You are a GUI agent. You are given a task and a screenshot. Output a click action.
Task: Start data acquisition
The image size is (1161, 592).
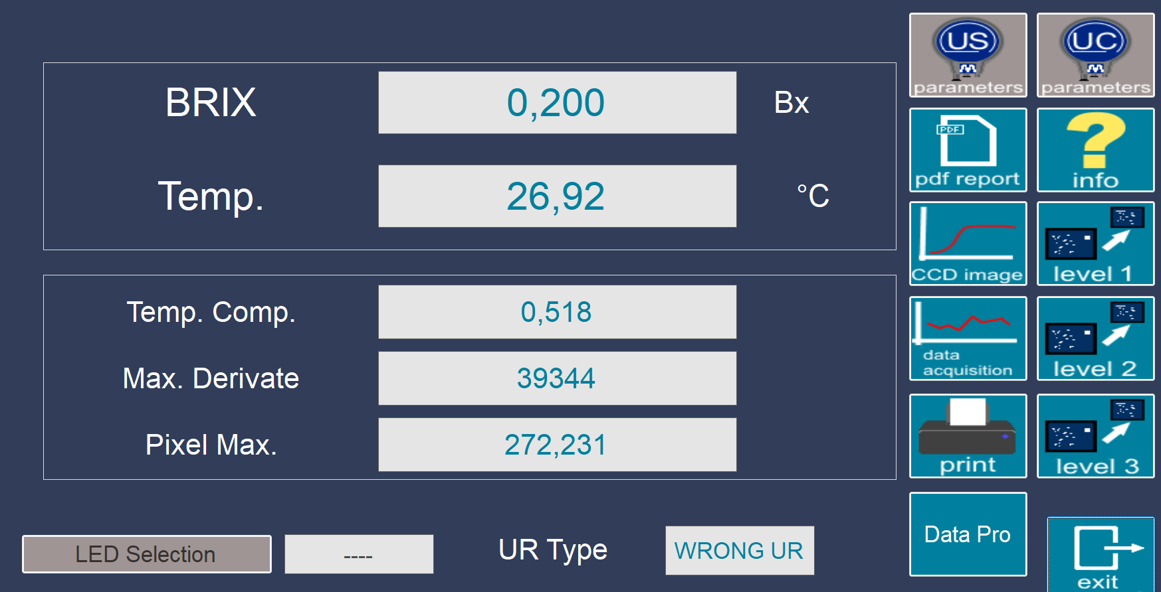point(968,338)
